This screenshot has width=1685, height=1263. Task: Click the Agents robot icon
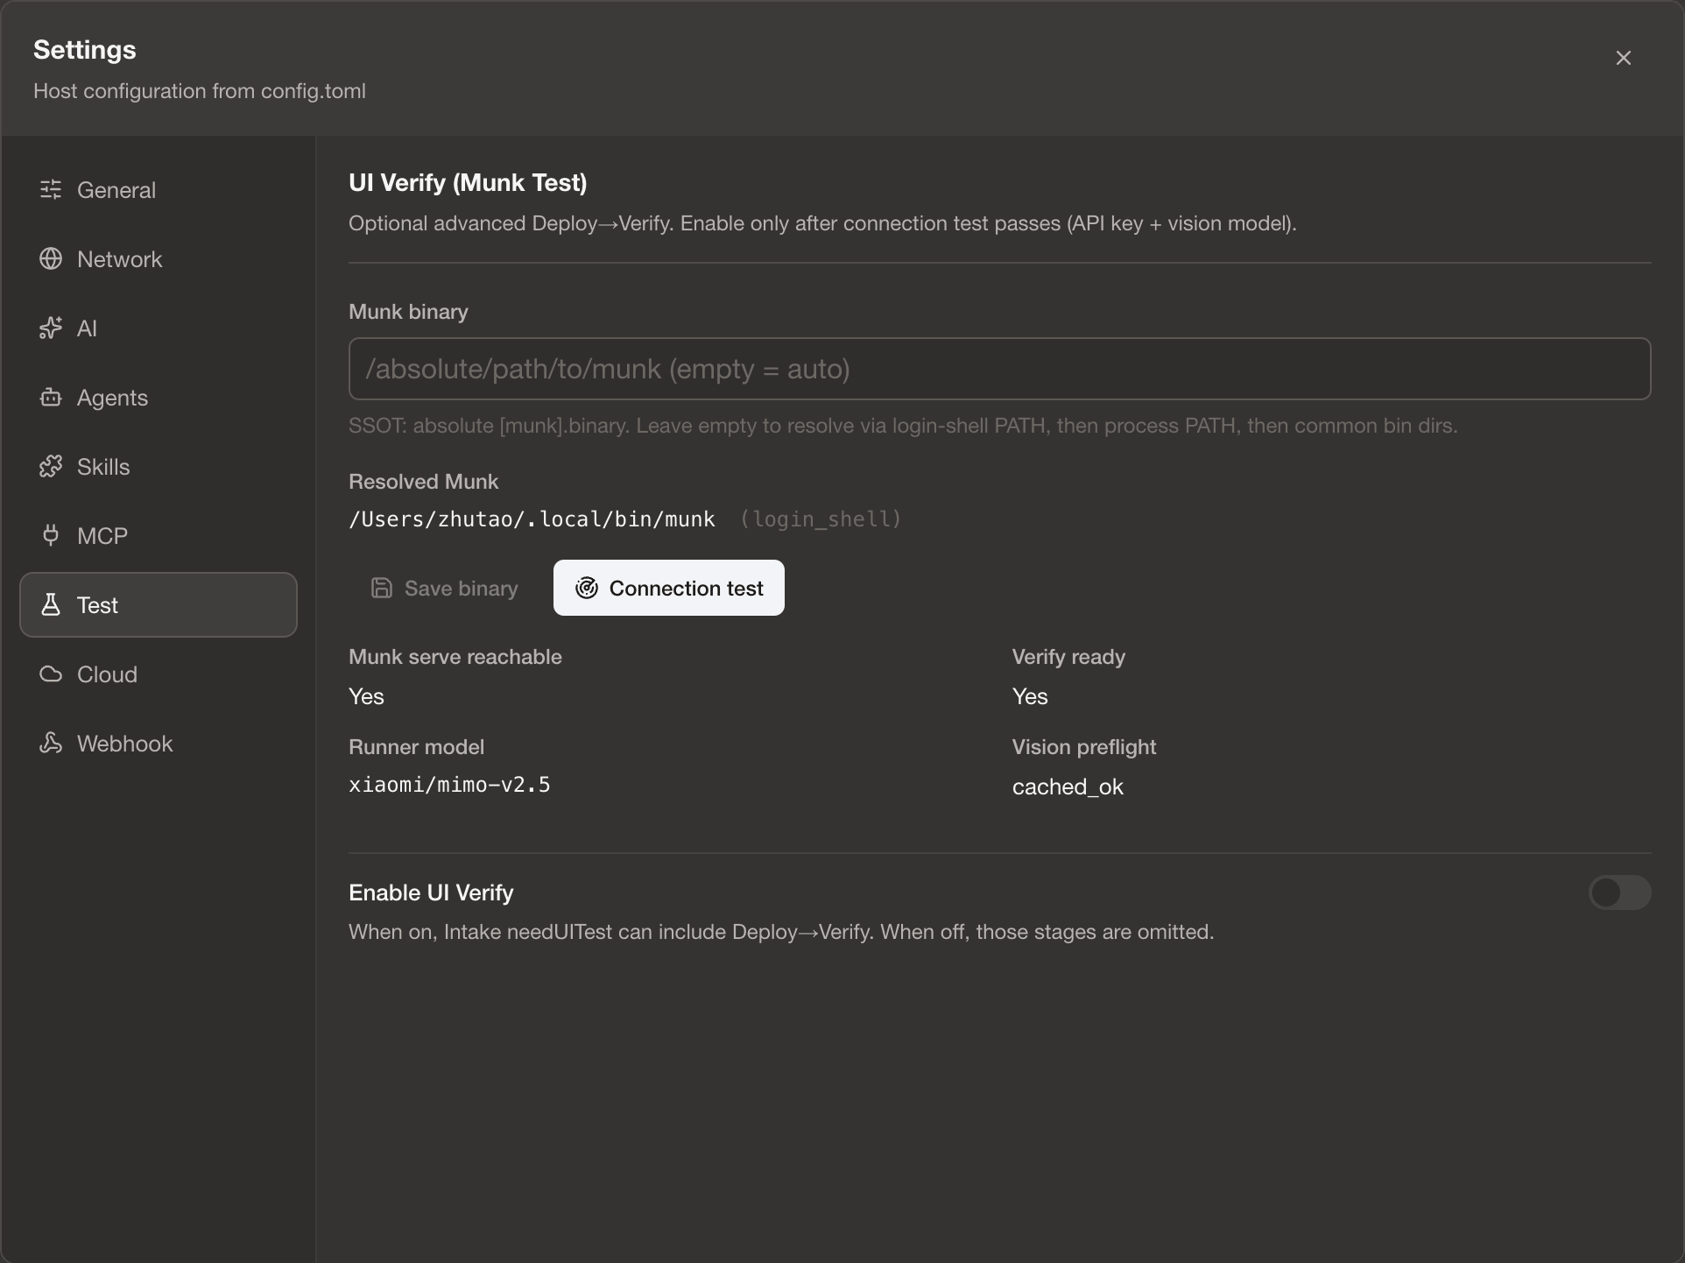51,397
